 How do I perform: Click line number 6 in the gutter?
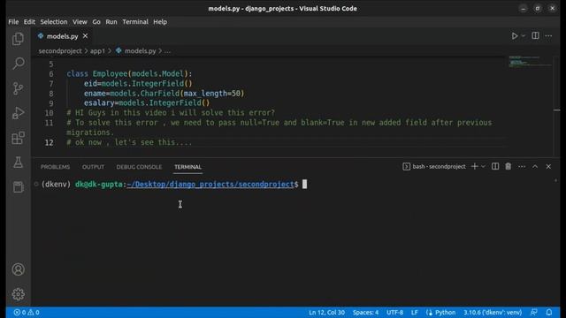click(x=51, y=74)
